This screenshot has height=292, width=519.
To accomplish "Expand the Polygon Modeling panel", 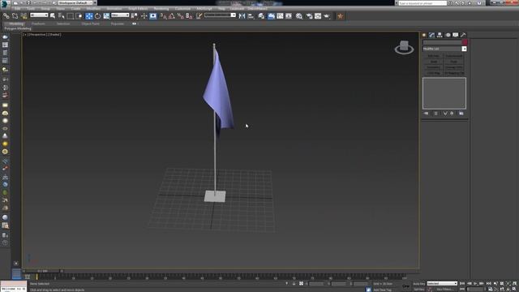I will click(x=18, y=28).
